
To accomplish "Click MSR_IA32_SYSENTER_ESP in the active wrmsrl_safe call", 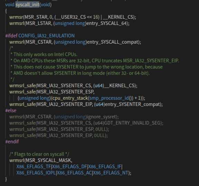I will click(x=65, y=92).
